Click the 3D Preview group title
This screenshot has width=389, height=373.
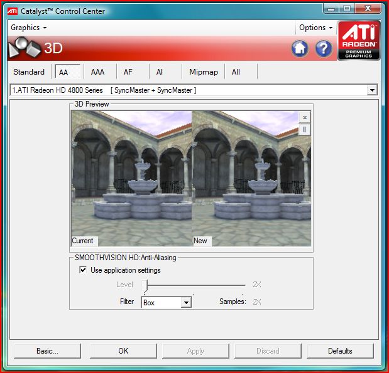coord(92,104)
